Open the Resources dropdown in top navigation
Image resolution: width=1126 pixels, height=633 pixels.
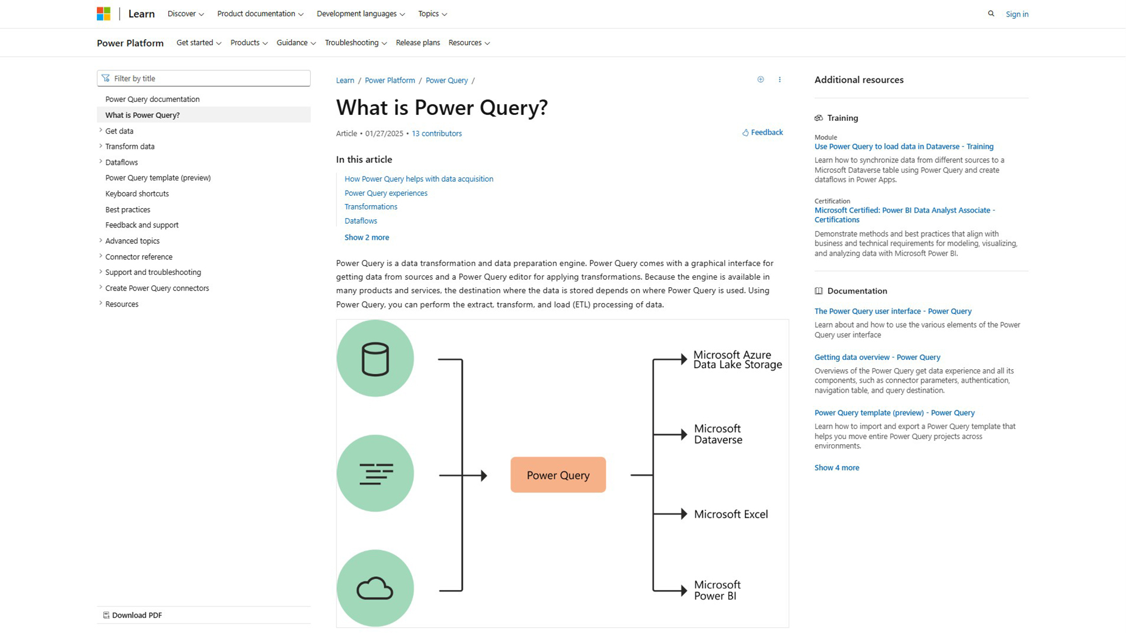click(x=469, y=43)
